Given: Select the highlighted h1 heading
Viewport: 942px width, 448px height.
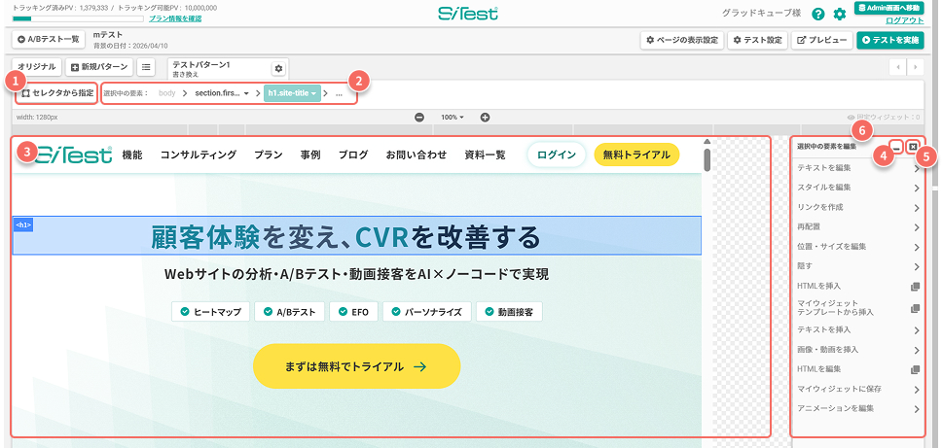Looking at the screenshot, I should [357, 236].
